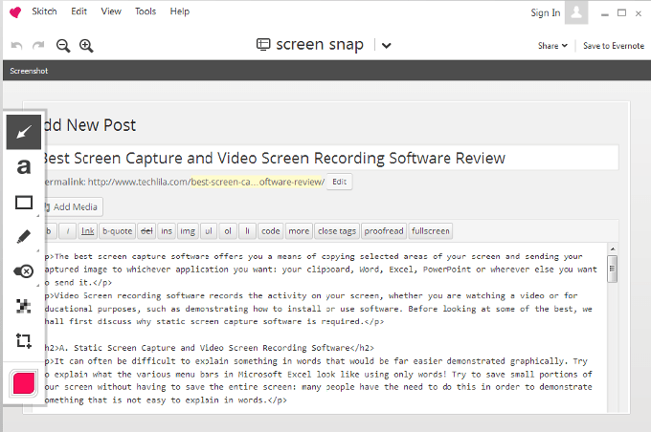
Task: Select the Marker pen tool
Action: click(24, 237)
